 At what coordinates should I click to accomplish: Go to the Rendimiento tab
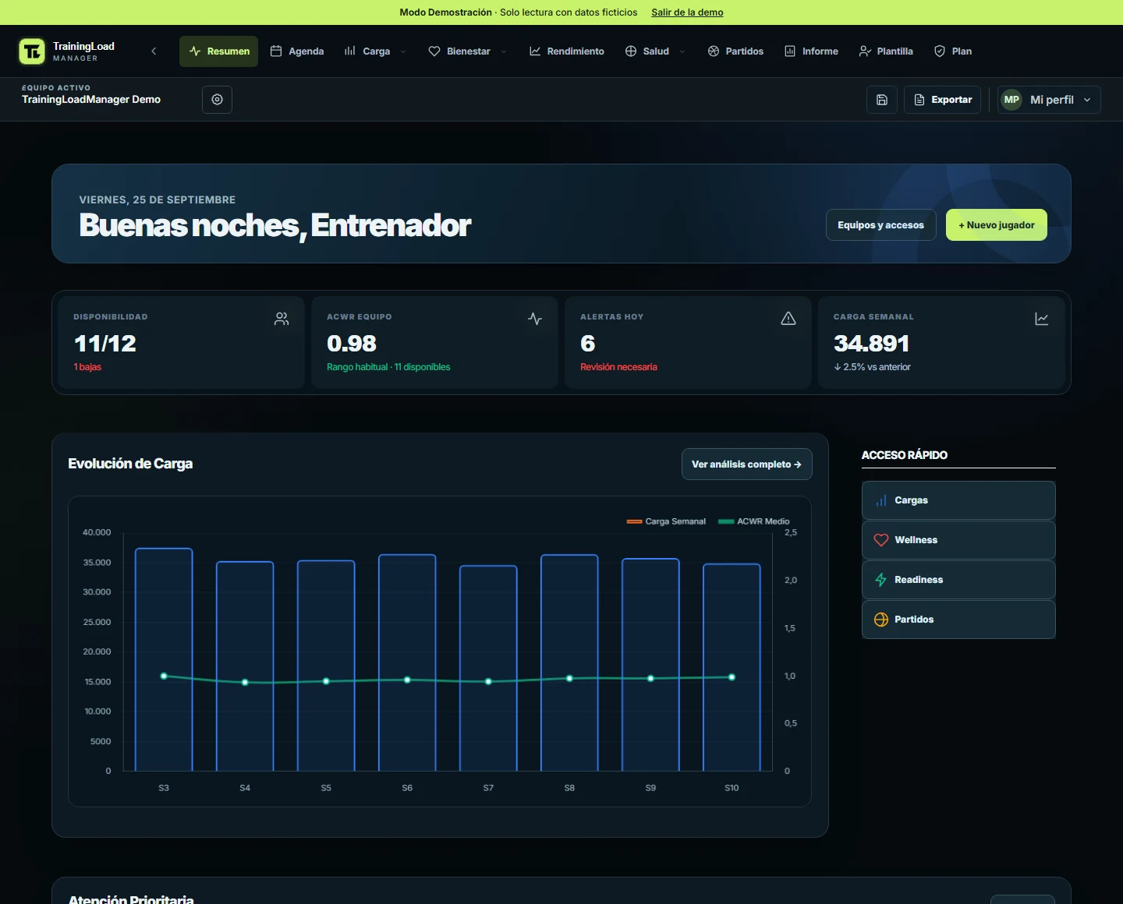coord(567,51)
